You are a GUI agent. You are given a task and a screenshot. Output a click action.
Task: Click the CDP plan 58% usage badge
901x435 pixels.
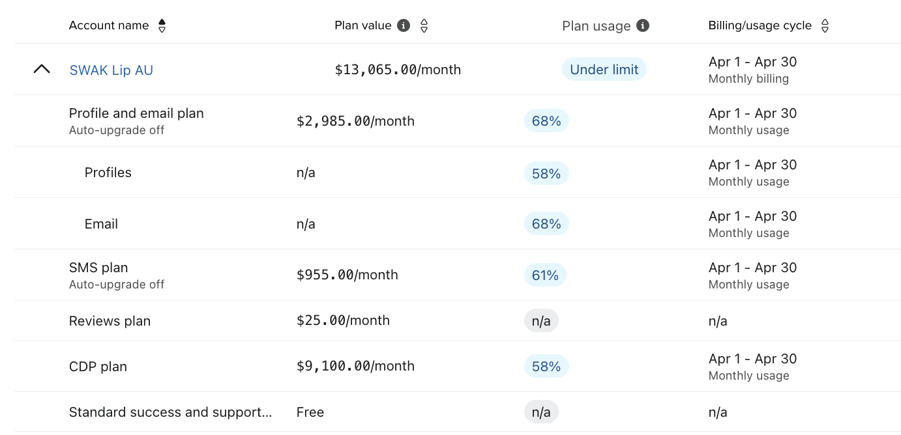click(546, 367)
